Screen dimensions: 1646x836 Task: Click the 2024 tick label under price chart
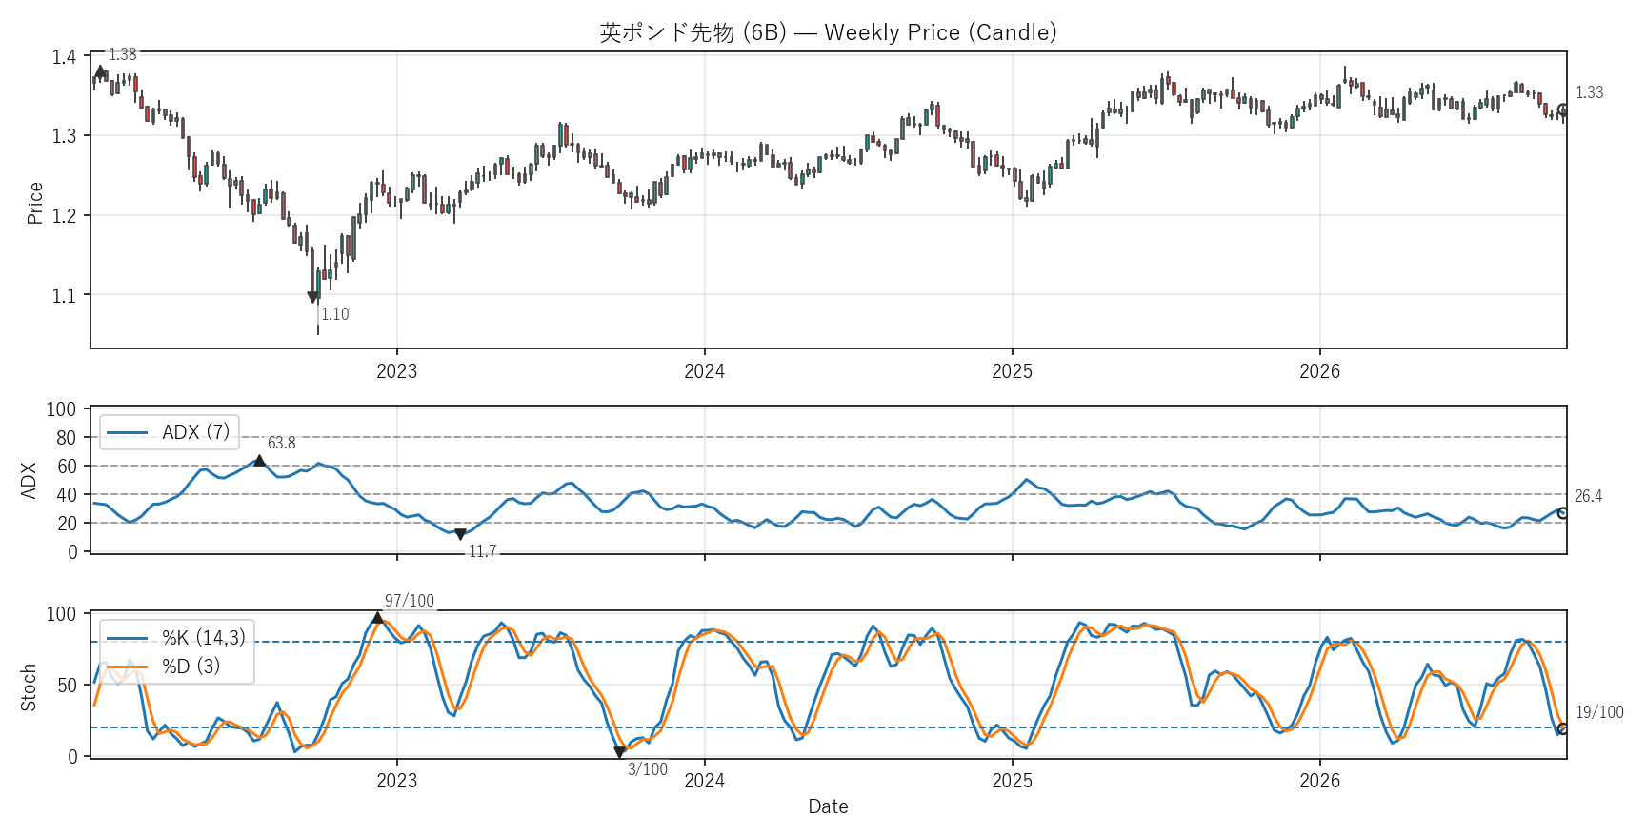click(704, 371)
